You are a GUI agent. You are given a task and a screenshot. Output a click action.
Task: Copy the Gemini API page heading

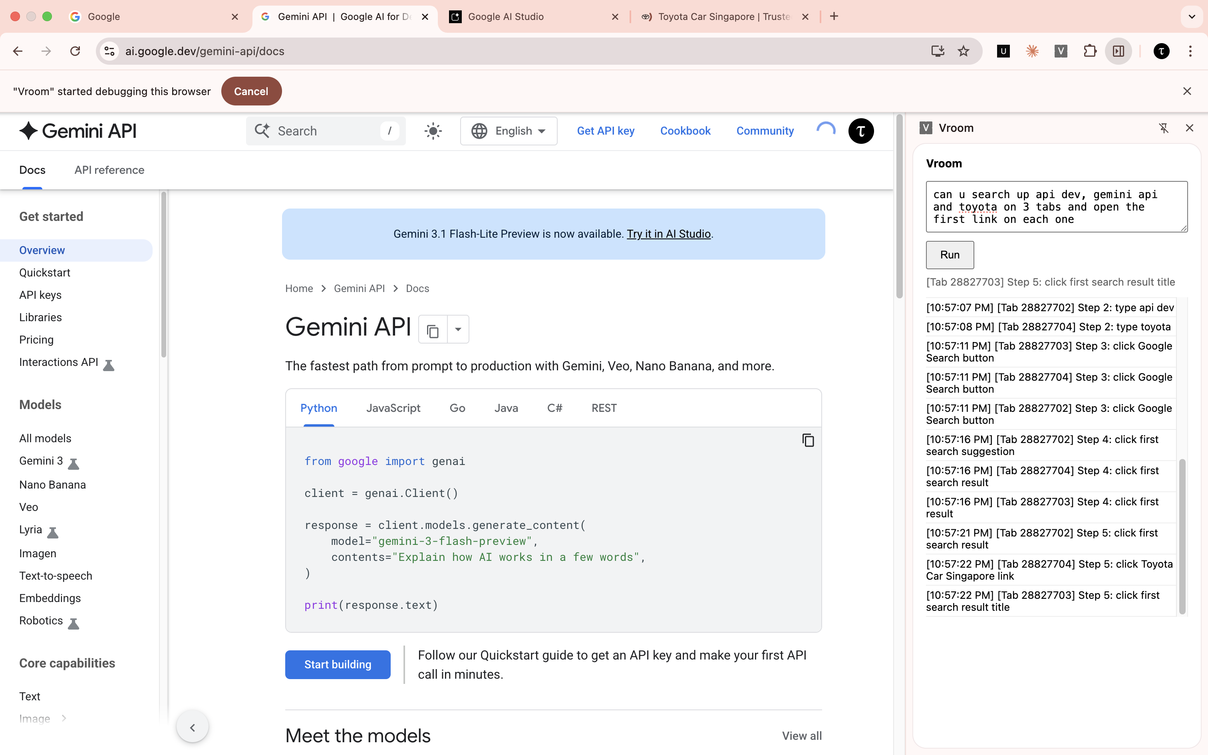coord(431,329)
